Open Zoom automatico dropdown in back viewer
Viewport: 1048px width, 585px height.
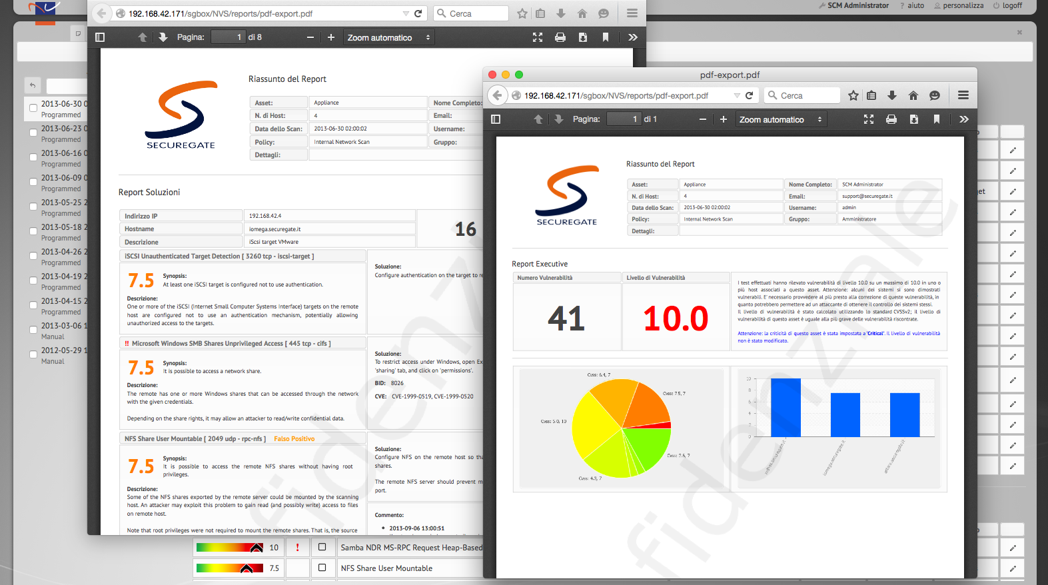tap(388, 37)
